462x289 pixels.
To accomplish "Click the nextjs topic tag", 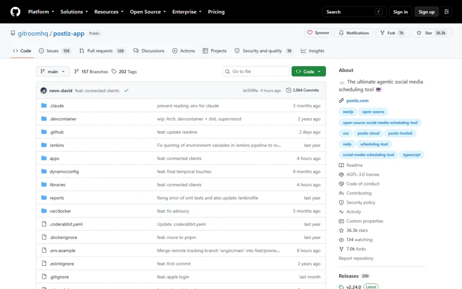I will click(348, 112).
